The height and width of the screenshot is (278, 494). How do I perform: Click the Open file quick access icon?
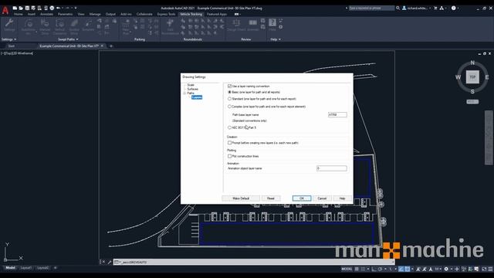(x=21, y=8)
